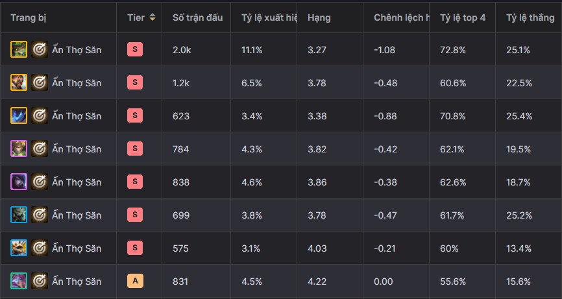Click the champion icon in the 2.0k games row
562x299 pixels.
point(19,49)
